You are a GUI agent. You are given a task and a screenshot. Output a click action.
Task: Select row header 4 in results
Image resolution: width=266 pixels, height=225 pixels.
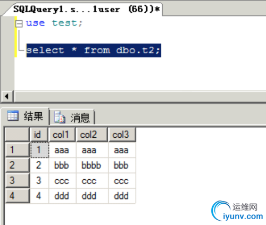pyautogui.click(x=18, y=196)
